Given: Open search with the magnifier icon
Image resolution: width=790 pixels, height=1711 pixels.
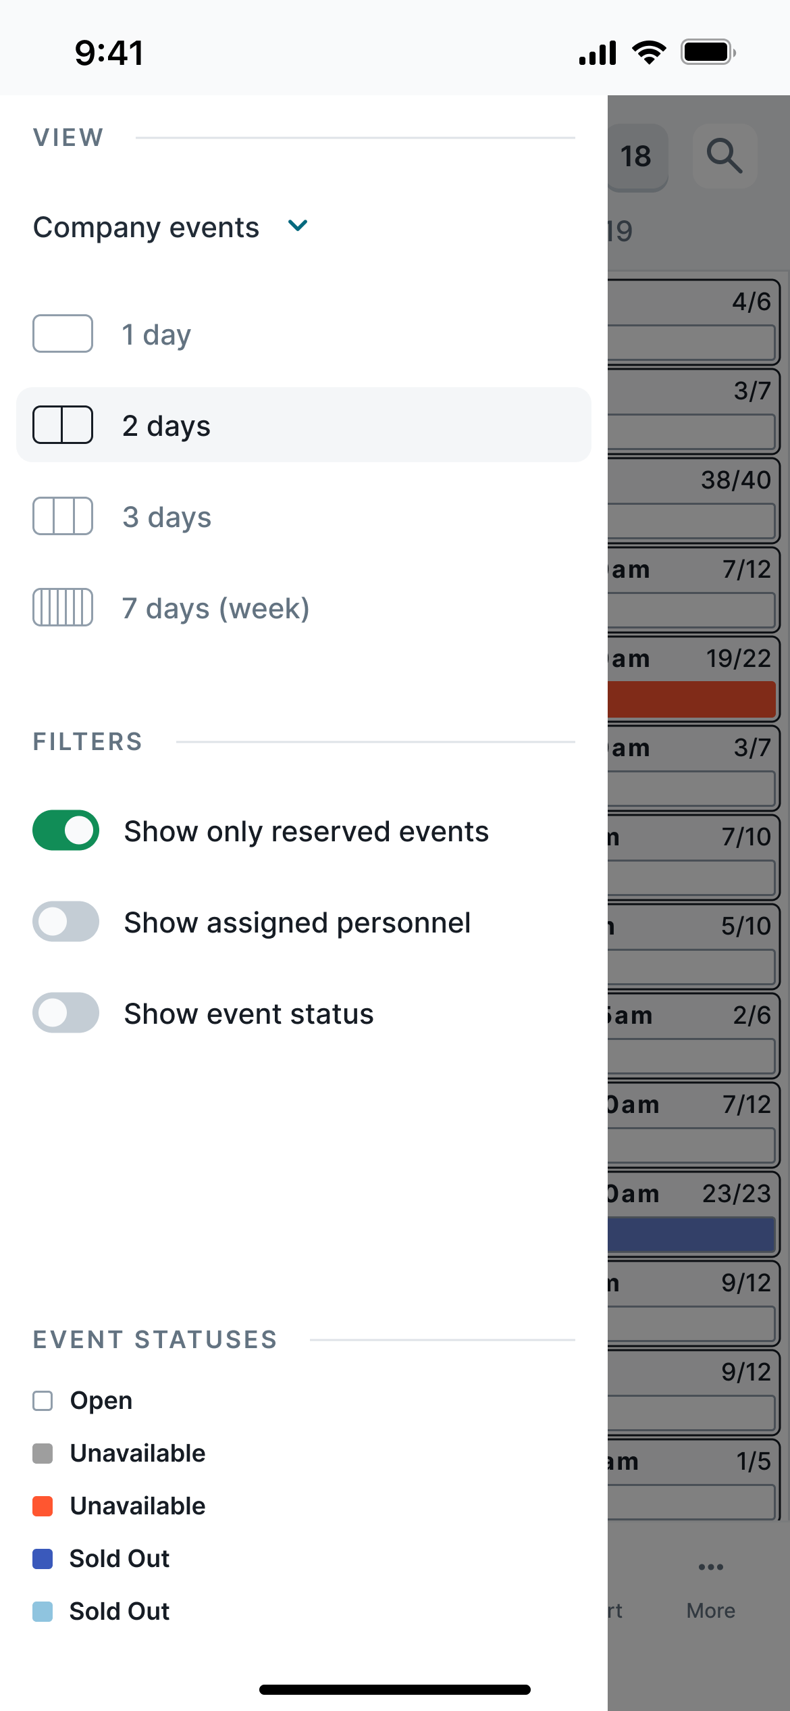Looking at the screenshot, I should pos(725,157).
